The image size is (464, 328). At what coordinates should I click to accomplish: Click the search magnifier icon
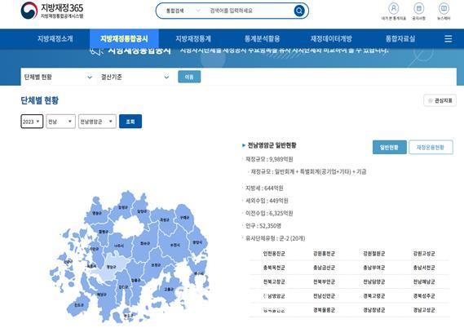[299, 11]
